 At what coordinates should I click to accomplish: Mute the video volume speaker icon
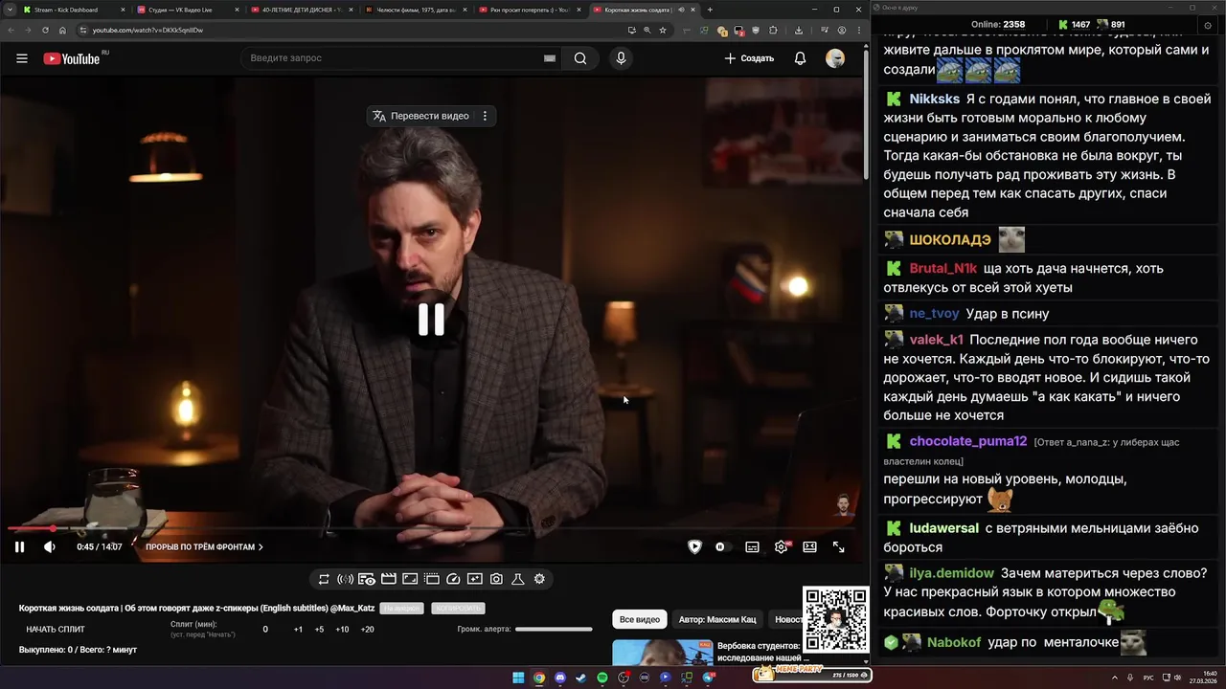point(49,547)
